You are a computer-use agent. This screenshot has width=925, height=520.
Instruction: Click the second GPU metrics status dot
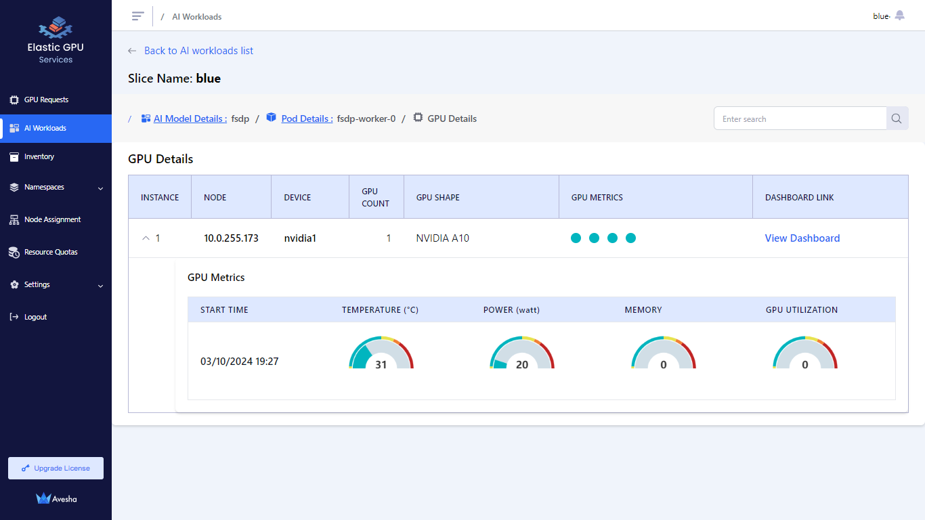point(594,238)
